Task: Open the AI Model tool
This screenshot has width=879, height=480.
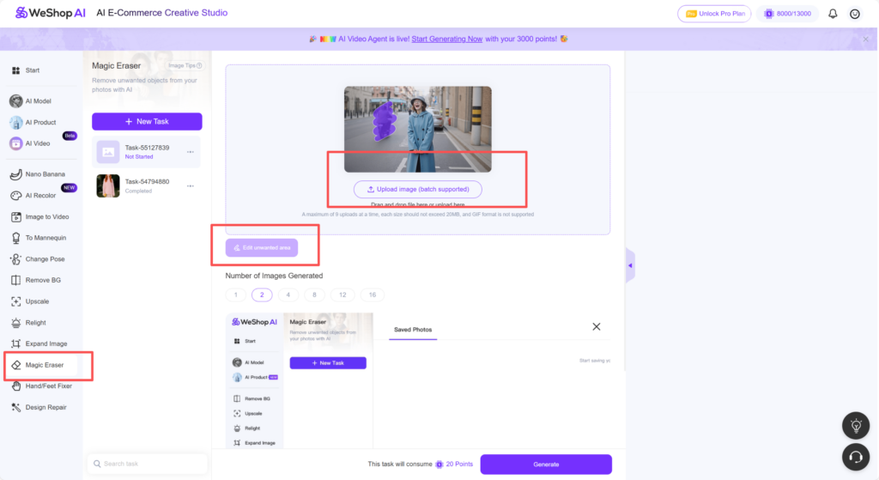Action: pos(31,101)
